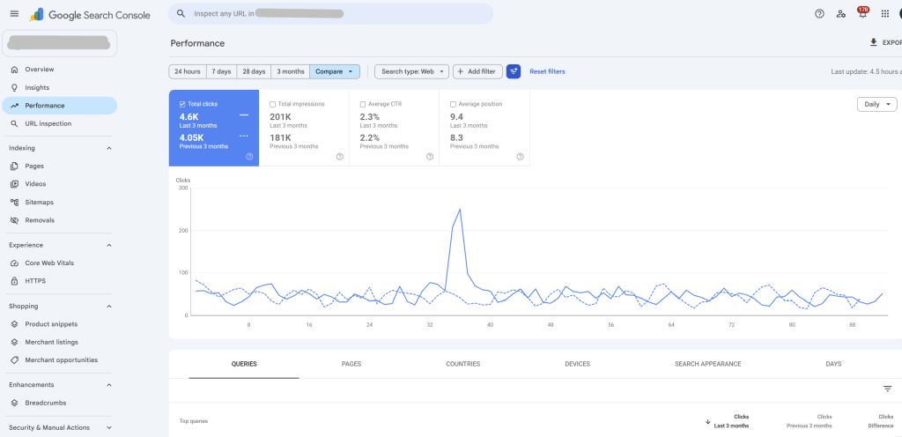The image size is (902, 437).
Task: Click the table filter rows icon
Action: point(888,389)
